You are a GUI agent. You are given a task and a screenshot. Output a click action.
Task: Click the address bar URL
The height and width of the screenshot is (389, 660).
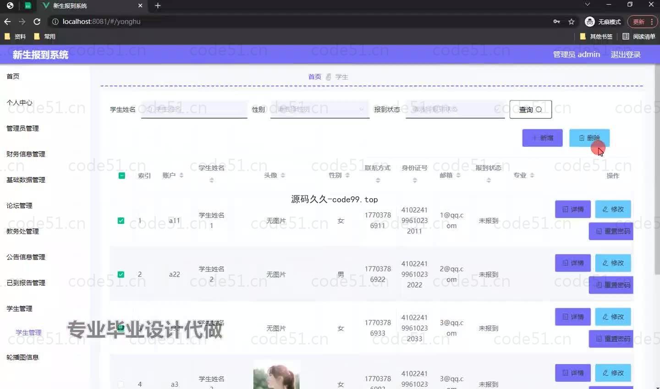101,22
